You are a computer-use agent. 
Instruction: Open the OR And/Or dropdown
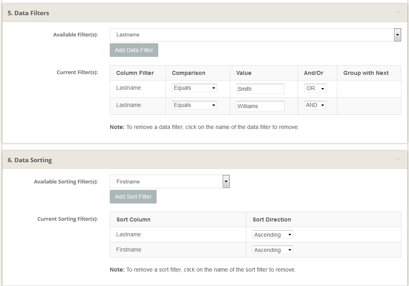coord(315,88)
